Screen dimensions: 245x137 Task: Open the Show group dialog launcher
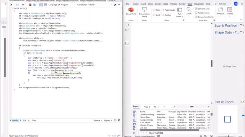(x=183, y=20)
